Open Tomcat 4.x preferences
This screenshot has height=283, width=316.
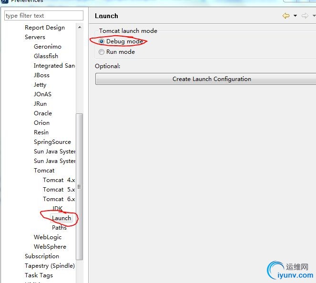pos(59,180)
